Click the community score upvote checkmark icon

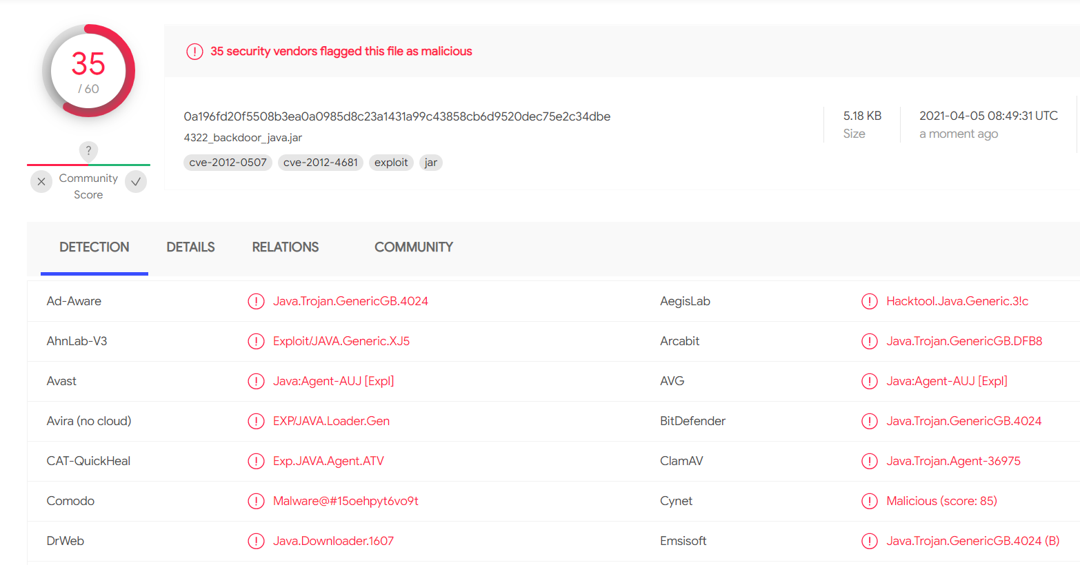point(136,182)
